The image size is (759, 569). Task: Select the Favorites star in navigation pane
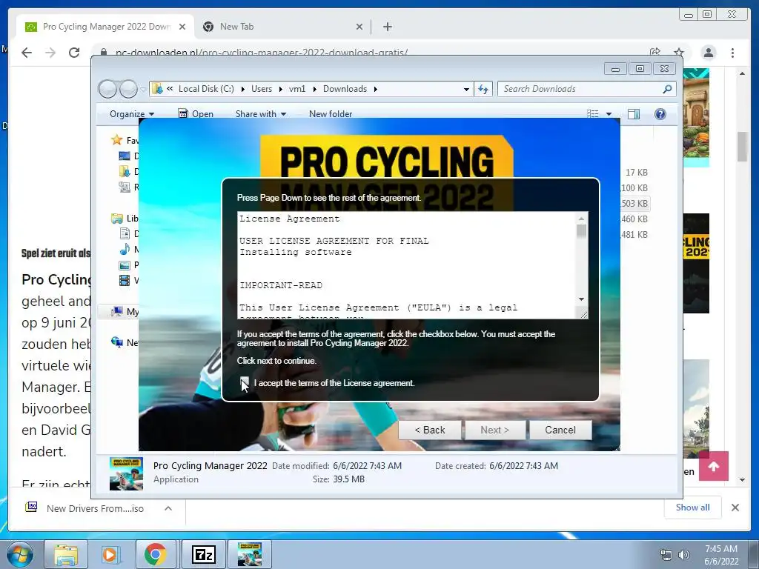[x=116, y=140]
